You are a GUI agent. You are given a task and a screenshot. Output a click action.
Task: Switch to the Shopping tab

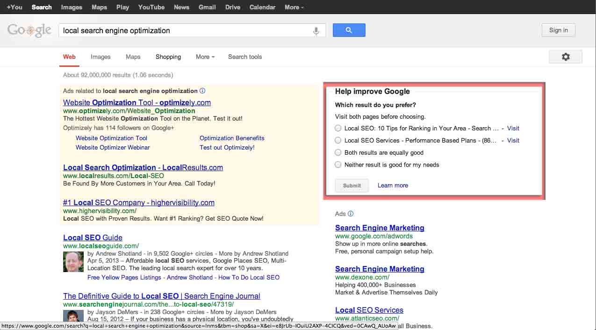point(168,57)
